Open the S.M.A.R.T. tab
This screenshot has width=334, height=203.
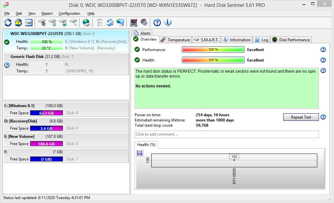[206, 40]
